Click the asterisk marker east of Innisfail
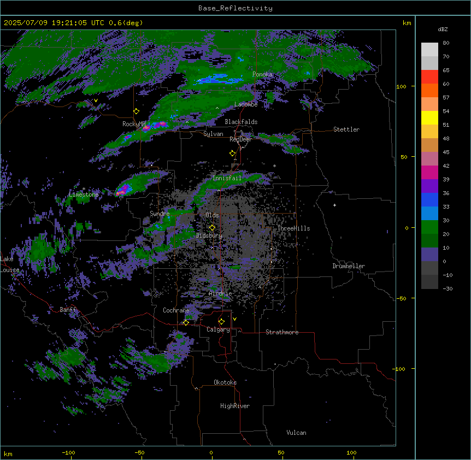Screen dimensions: 471x460 pyautogui.click(x=274, y=166)
